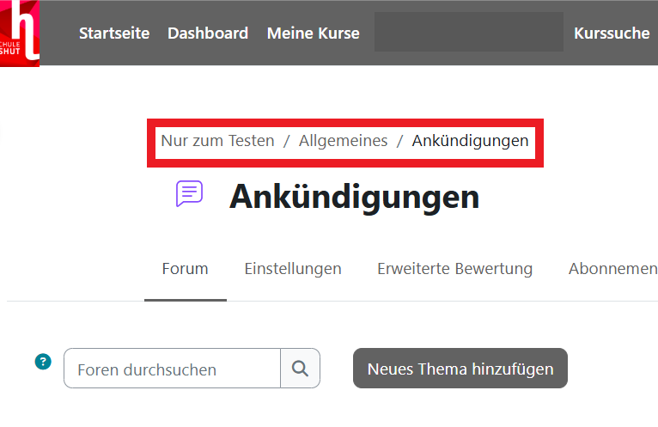Click the magnifier search button

click(300, 369)
